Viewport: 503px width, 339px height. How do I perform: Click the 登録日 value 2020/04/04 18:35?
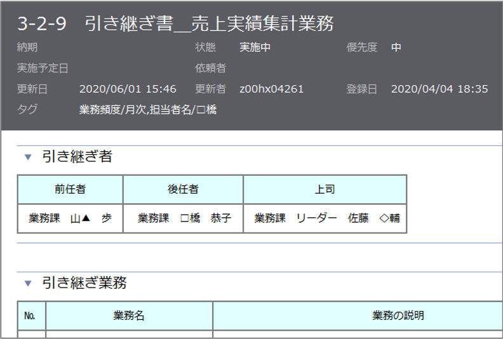(x=439, y=89)
